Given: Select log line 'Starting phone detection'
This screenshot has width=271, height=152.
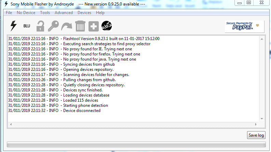Looking at the screenshot, I should click(x=58, y=105).
